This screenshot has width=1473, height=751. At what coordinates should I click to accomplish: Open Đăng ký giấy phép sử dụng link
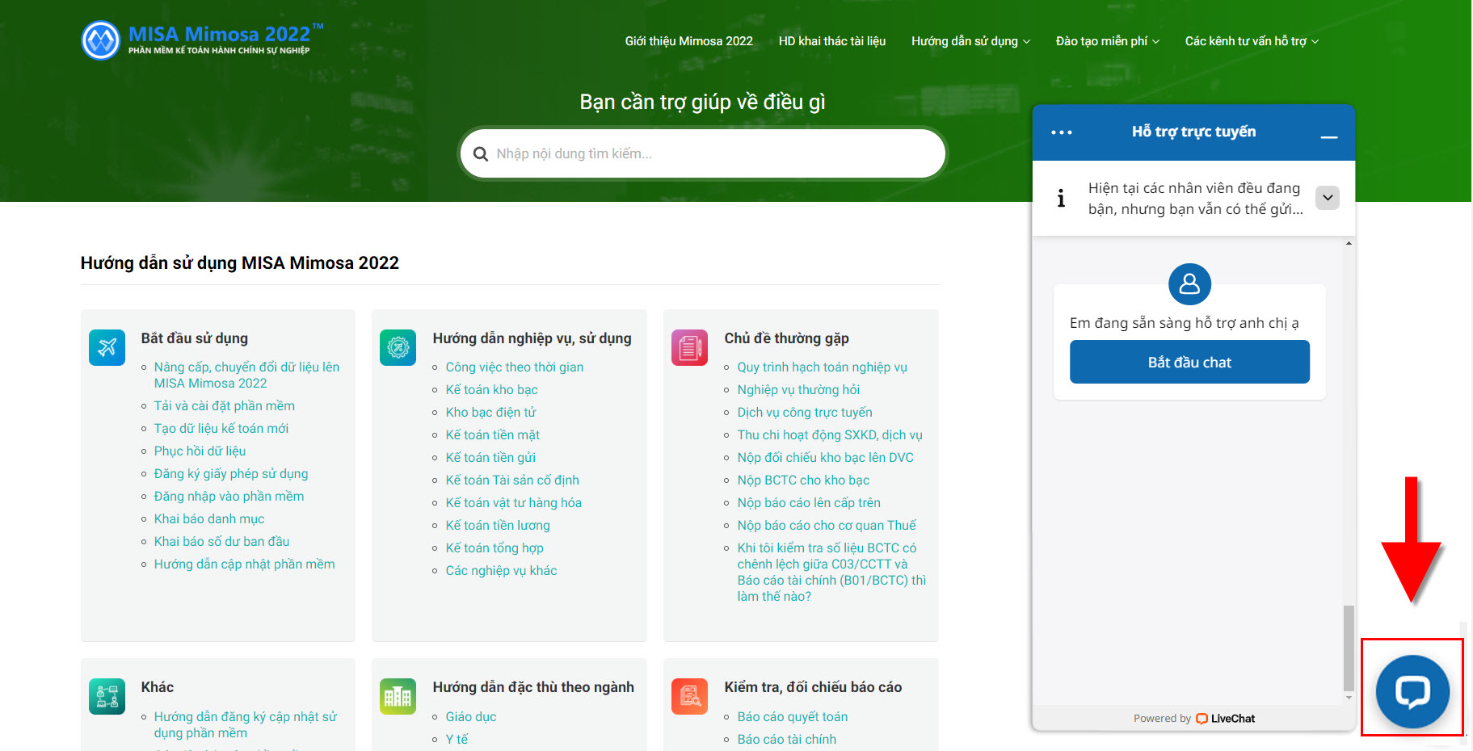pyautogui.click(x=231, y=473)
